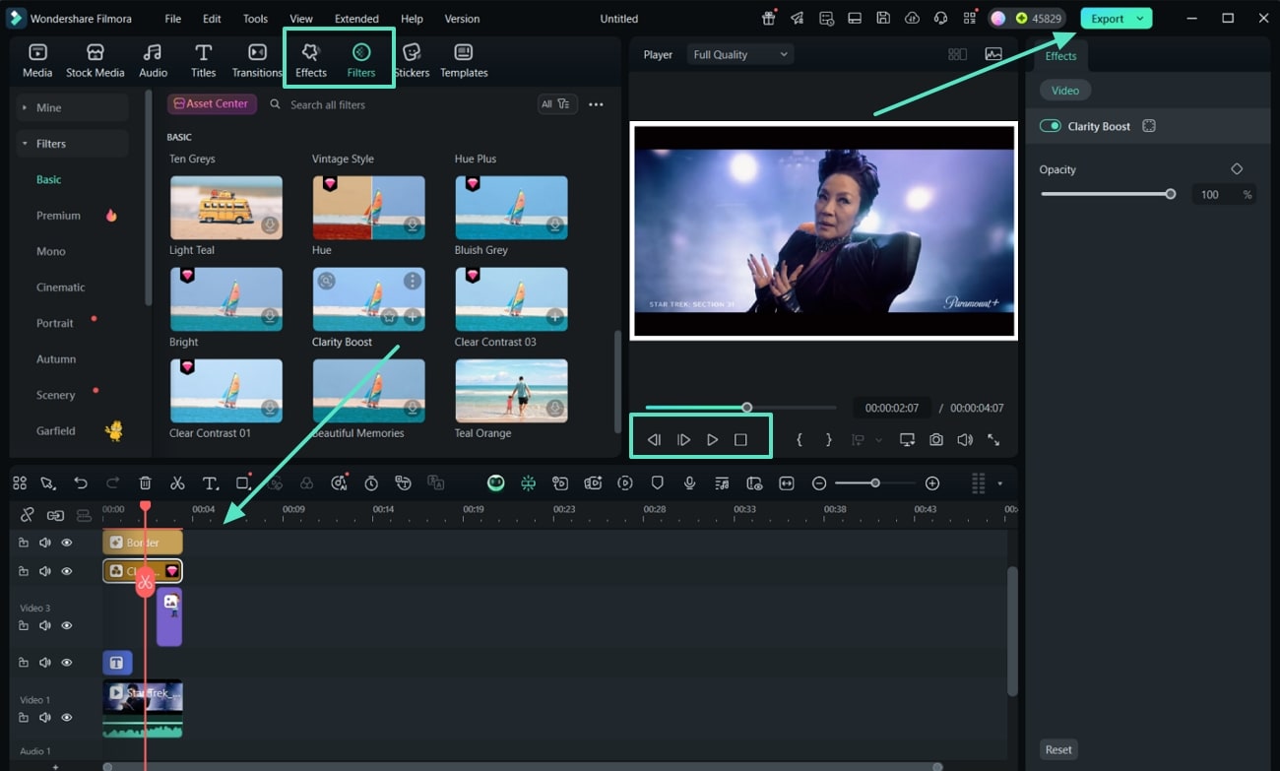Viewport: 1280px width, 771px height.
Task: Mute the Video 1 track speaker
Action: click(45, 718)
